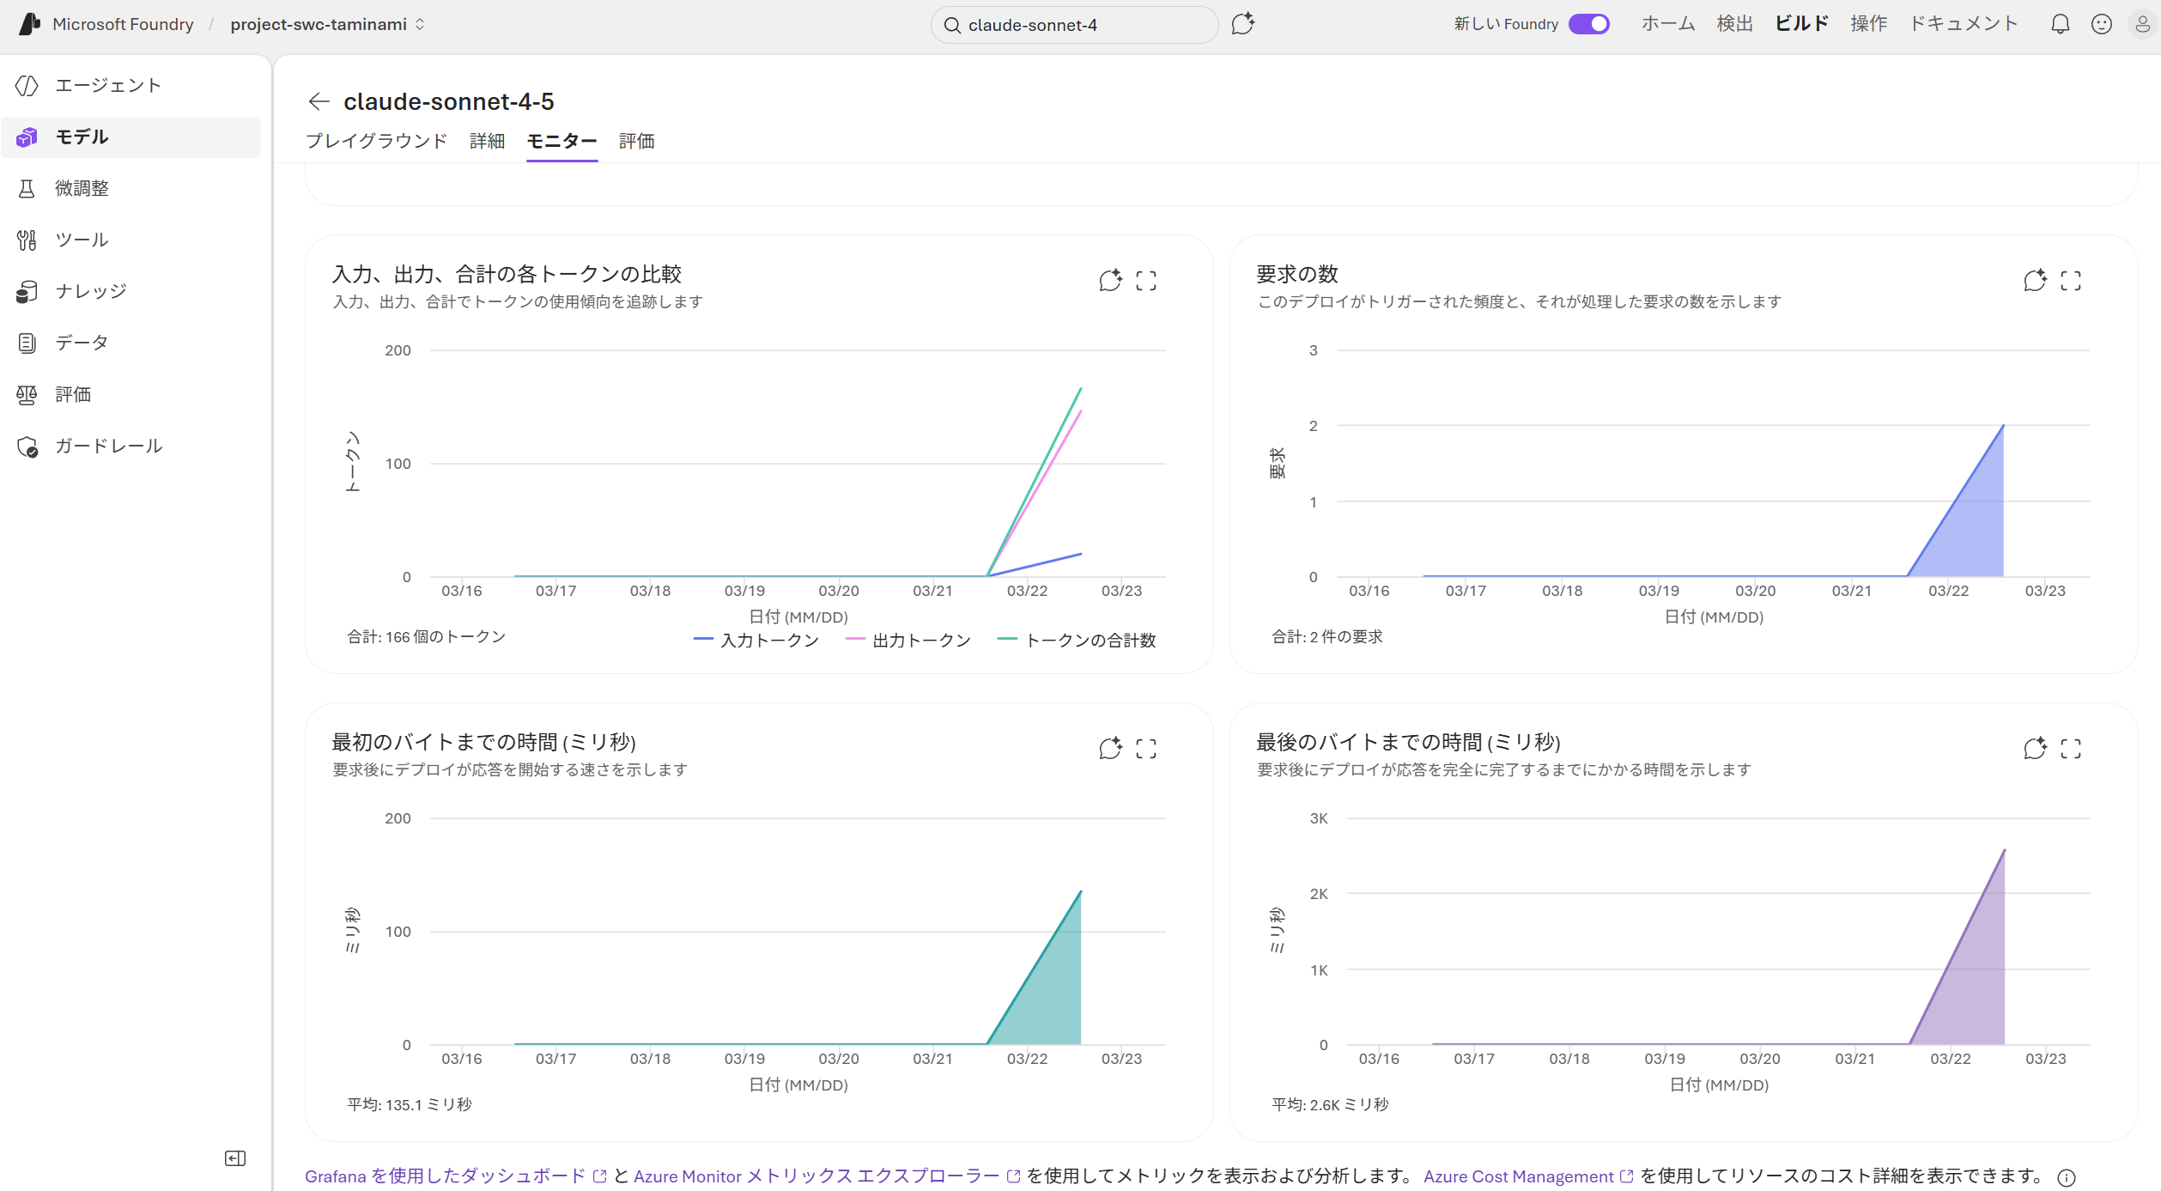Switch to the プレイグラウンド tab

[x=376, y=141]
